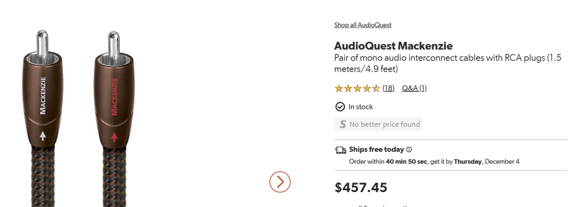575x207 pixels.
Task: Click the five-star rating stars
Action: click(357, 88)
